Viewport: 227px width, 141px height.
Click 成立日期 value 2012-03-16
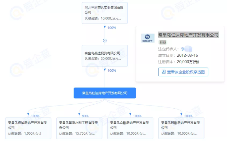(x=187, y=56)
